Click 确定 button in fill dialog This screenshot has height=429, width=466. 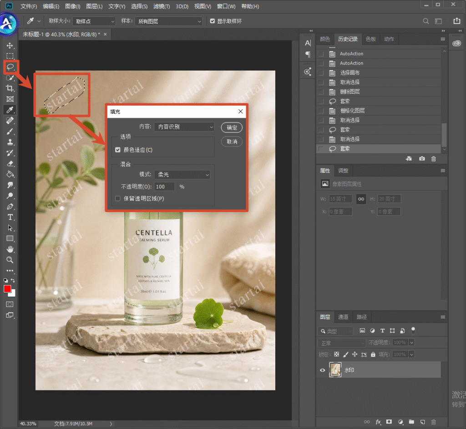232,127
